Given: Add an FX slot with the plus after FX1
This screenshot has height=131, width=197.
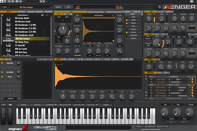Looking at the screenshot, I should pyautogui.click(x=10, y=59).
